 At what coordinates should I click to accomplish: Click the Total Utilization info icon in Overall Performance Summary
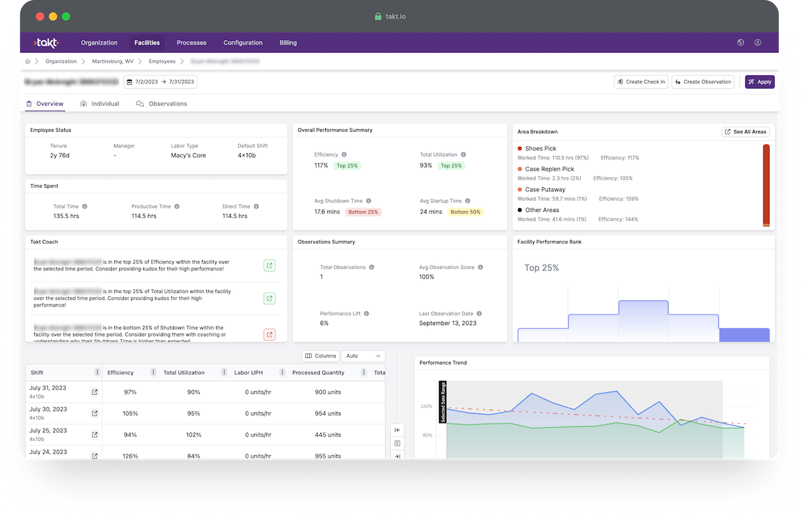point(463,155)
